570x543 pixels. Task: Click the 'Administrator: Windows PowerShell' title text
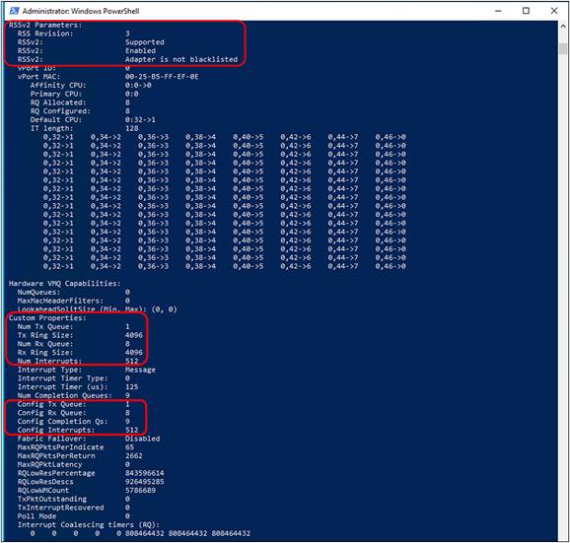(x=81, y=11)
